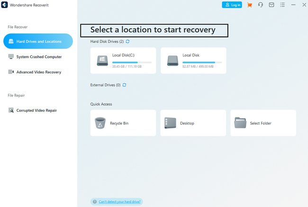The width and height of the screenshot is (308, 207).
Task: Choose Recycle Bin quick access
Action: pyautogui.click(x=123, y=123)
